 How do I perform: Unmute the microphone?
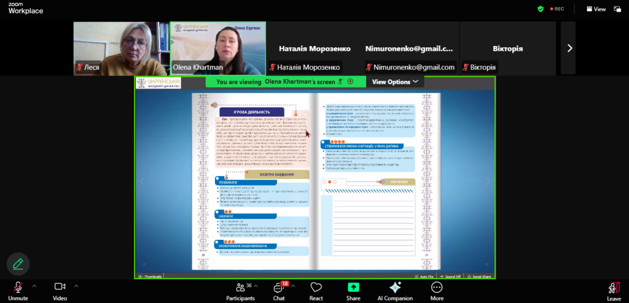[x=18, y=289]
